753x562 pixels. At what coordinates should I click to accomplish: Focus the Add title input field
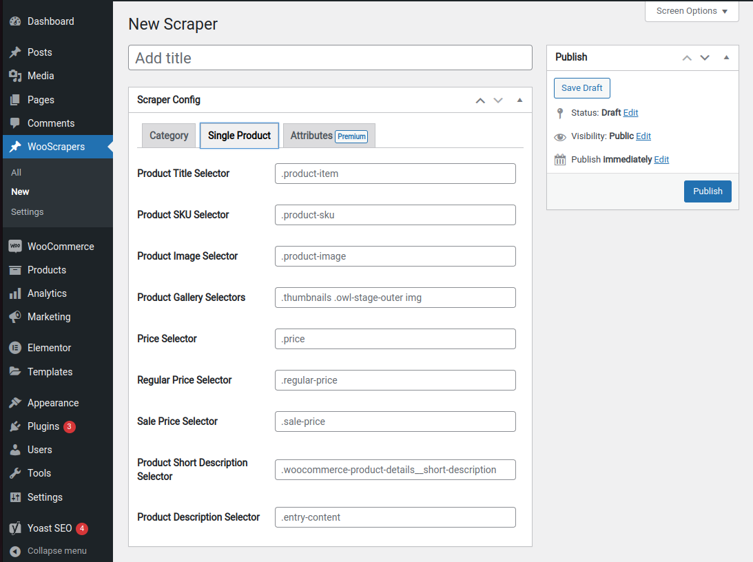pos(330,58)
